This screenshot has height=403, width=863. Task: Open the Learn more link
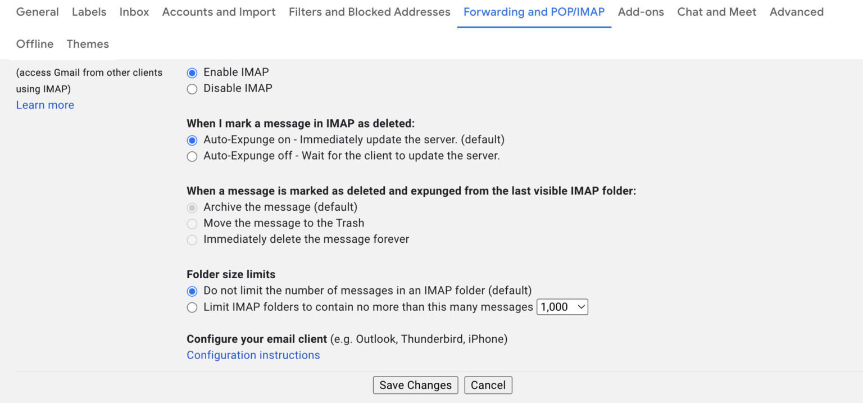pyautogui.click(x=45, y=105)
